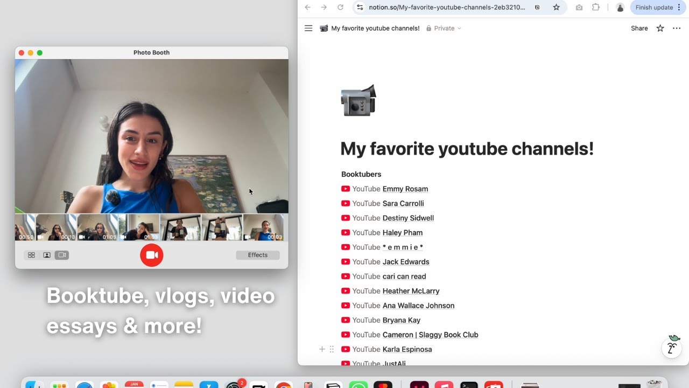Screen dimensions: 689x388
Task: Reload the Notion page
Action: click(x=340, y=8)
